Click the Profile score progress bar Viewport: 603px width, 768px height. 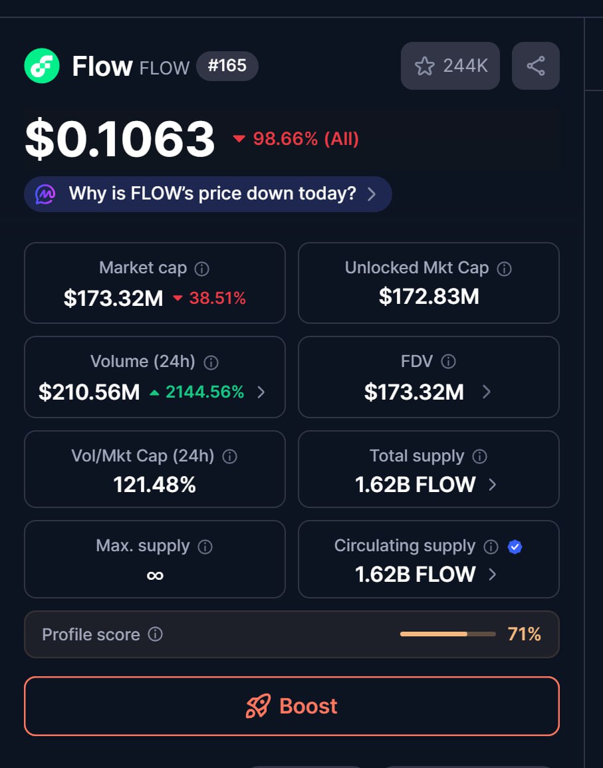tap(447, 634)
